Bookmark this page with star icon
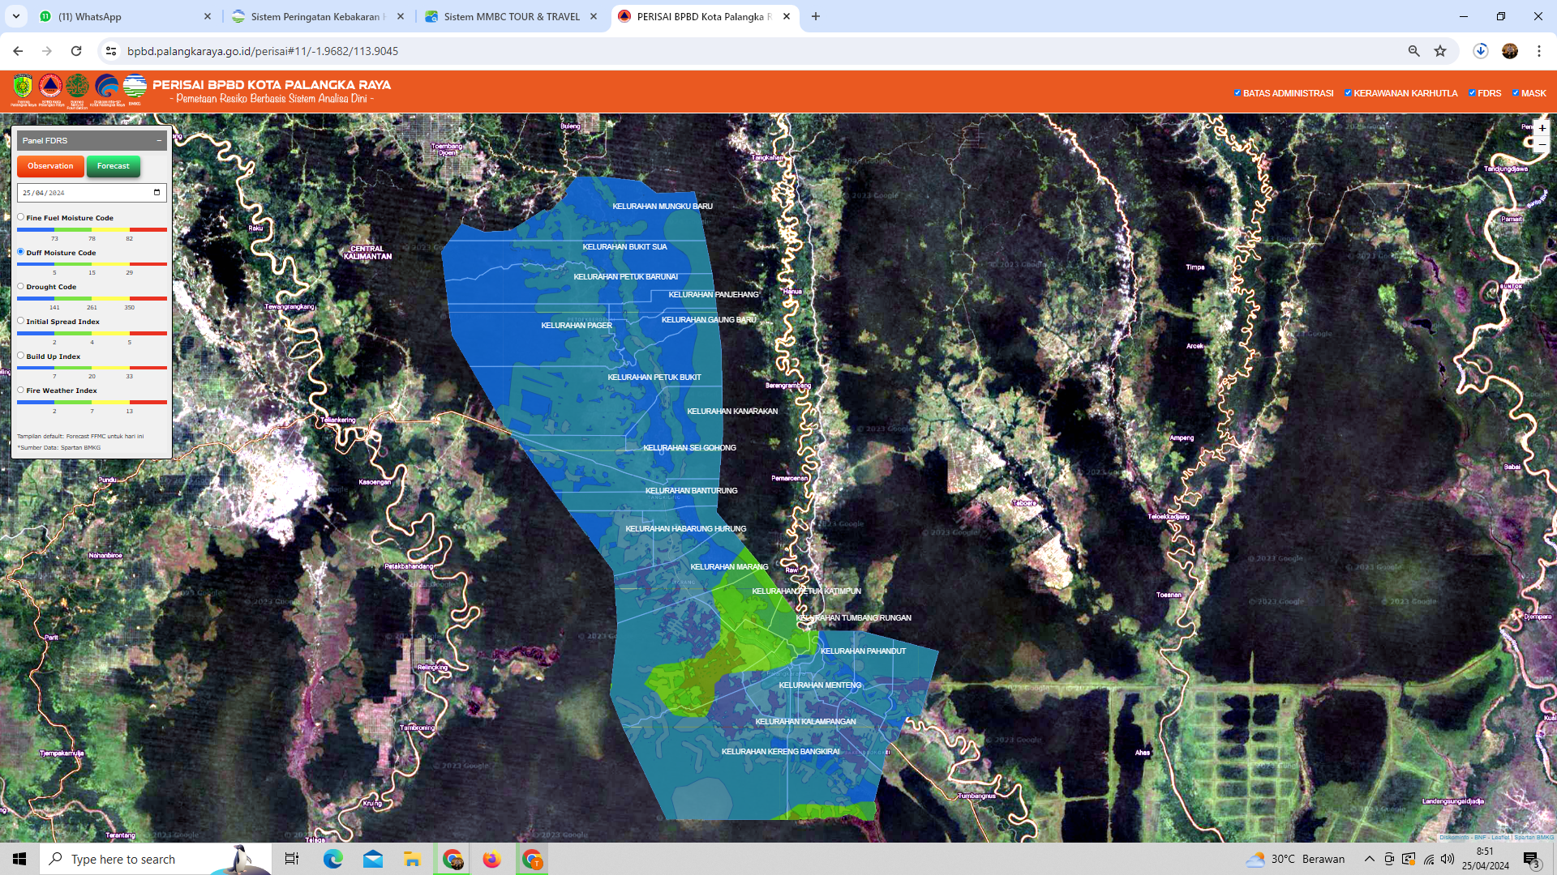Screen dimensions: 1557x875 pos(1440,51)
